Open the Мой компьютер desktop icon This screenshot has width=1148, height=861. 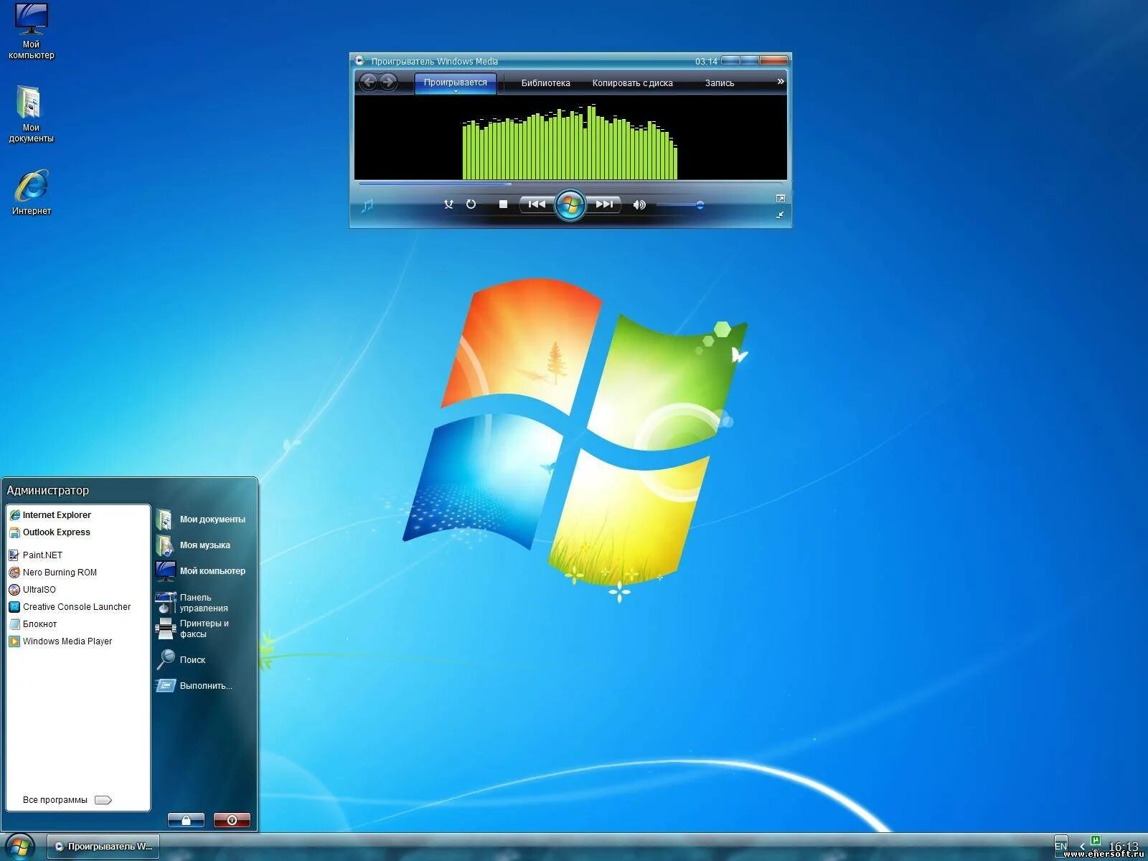coord(31,32)
